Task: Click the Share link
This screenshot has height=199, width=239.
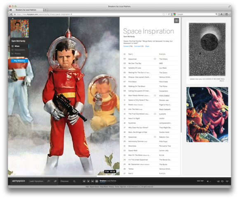Action: pyautogui.click(x=147, y=46)
